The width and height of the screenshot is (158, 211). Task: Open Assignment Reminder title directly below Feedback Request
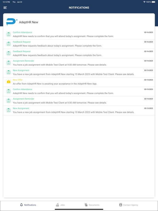[23, 61]
